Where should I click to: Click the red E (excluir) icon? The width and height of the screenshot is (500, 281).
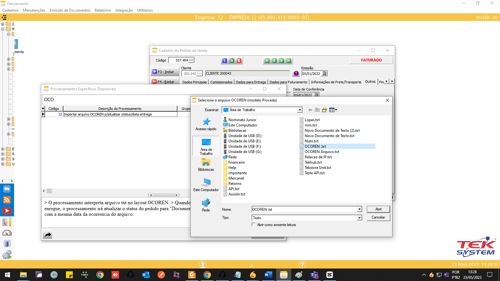point(239,61)
